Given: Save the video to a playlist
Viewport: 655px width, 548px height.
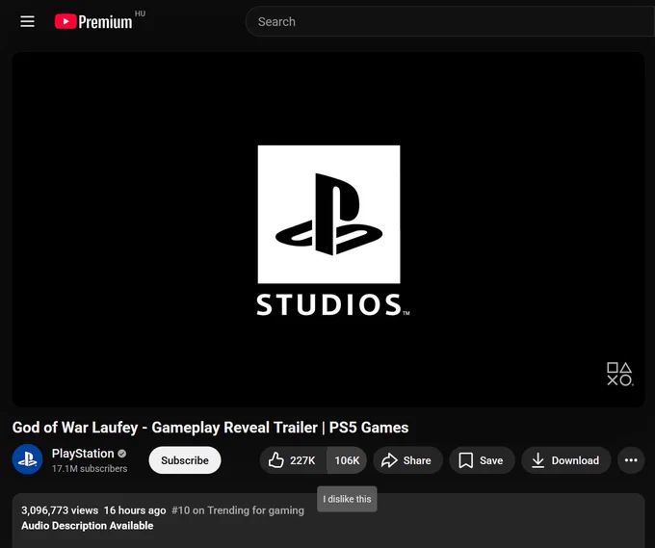Looking at the screenshot, I should click(482, 460).
